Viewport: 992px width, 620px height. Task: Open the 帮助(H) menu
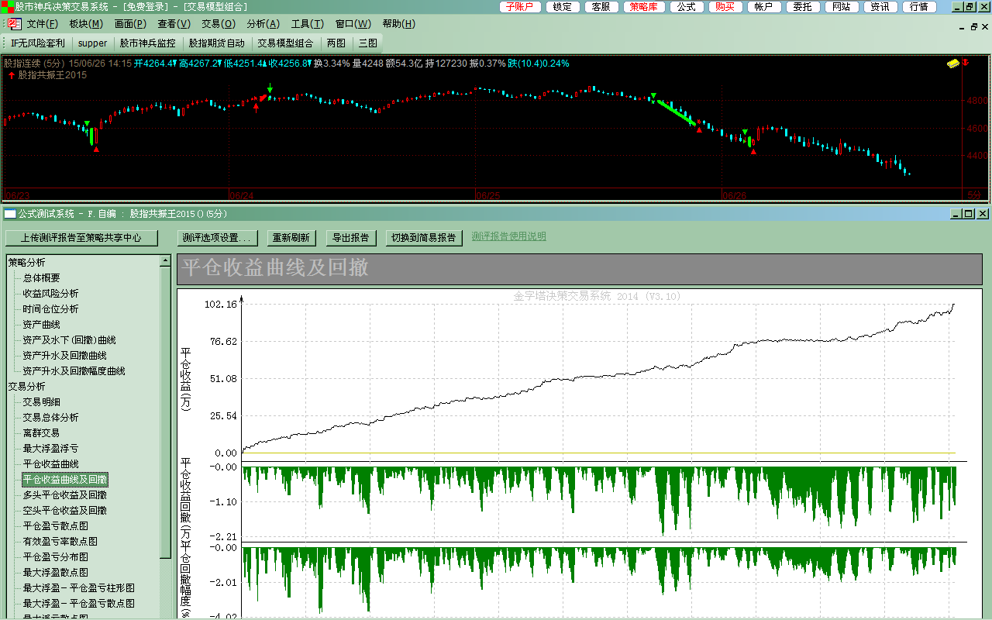[x=399, y=23]
